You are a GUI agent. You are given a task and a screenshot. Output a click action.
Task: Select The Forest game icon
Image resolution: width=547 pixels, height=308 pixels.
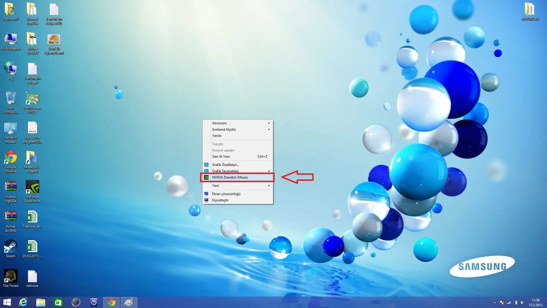[11, 277]
